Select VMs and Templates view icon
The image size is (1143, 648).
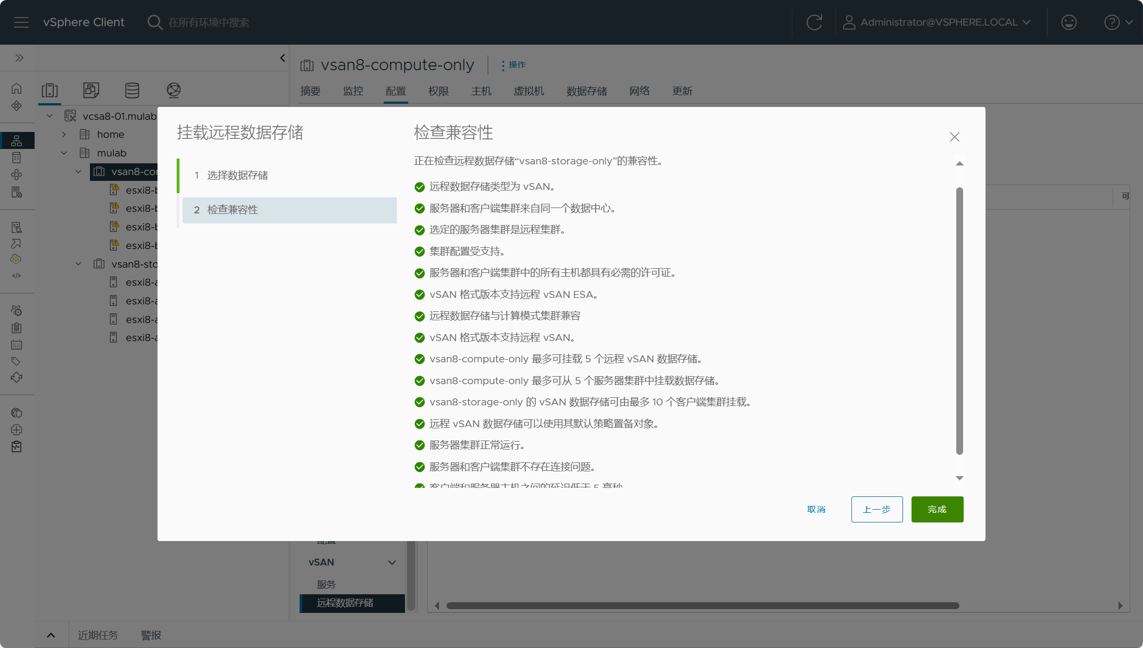pos(91,90)
